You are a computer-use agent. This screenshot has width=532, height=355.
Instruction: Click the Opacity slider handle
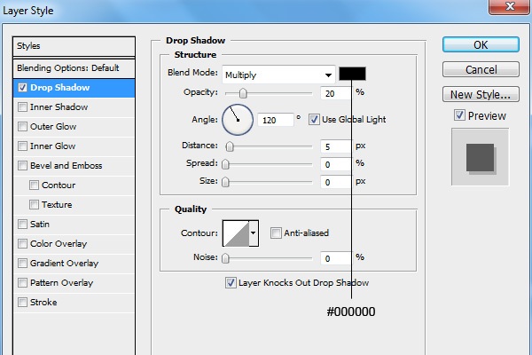click(x=243, y=92)
